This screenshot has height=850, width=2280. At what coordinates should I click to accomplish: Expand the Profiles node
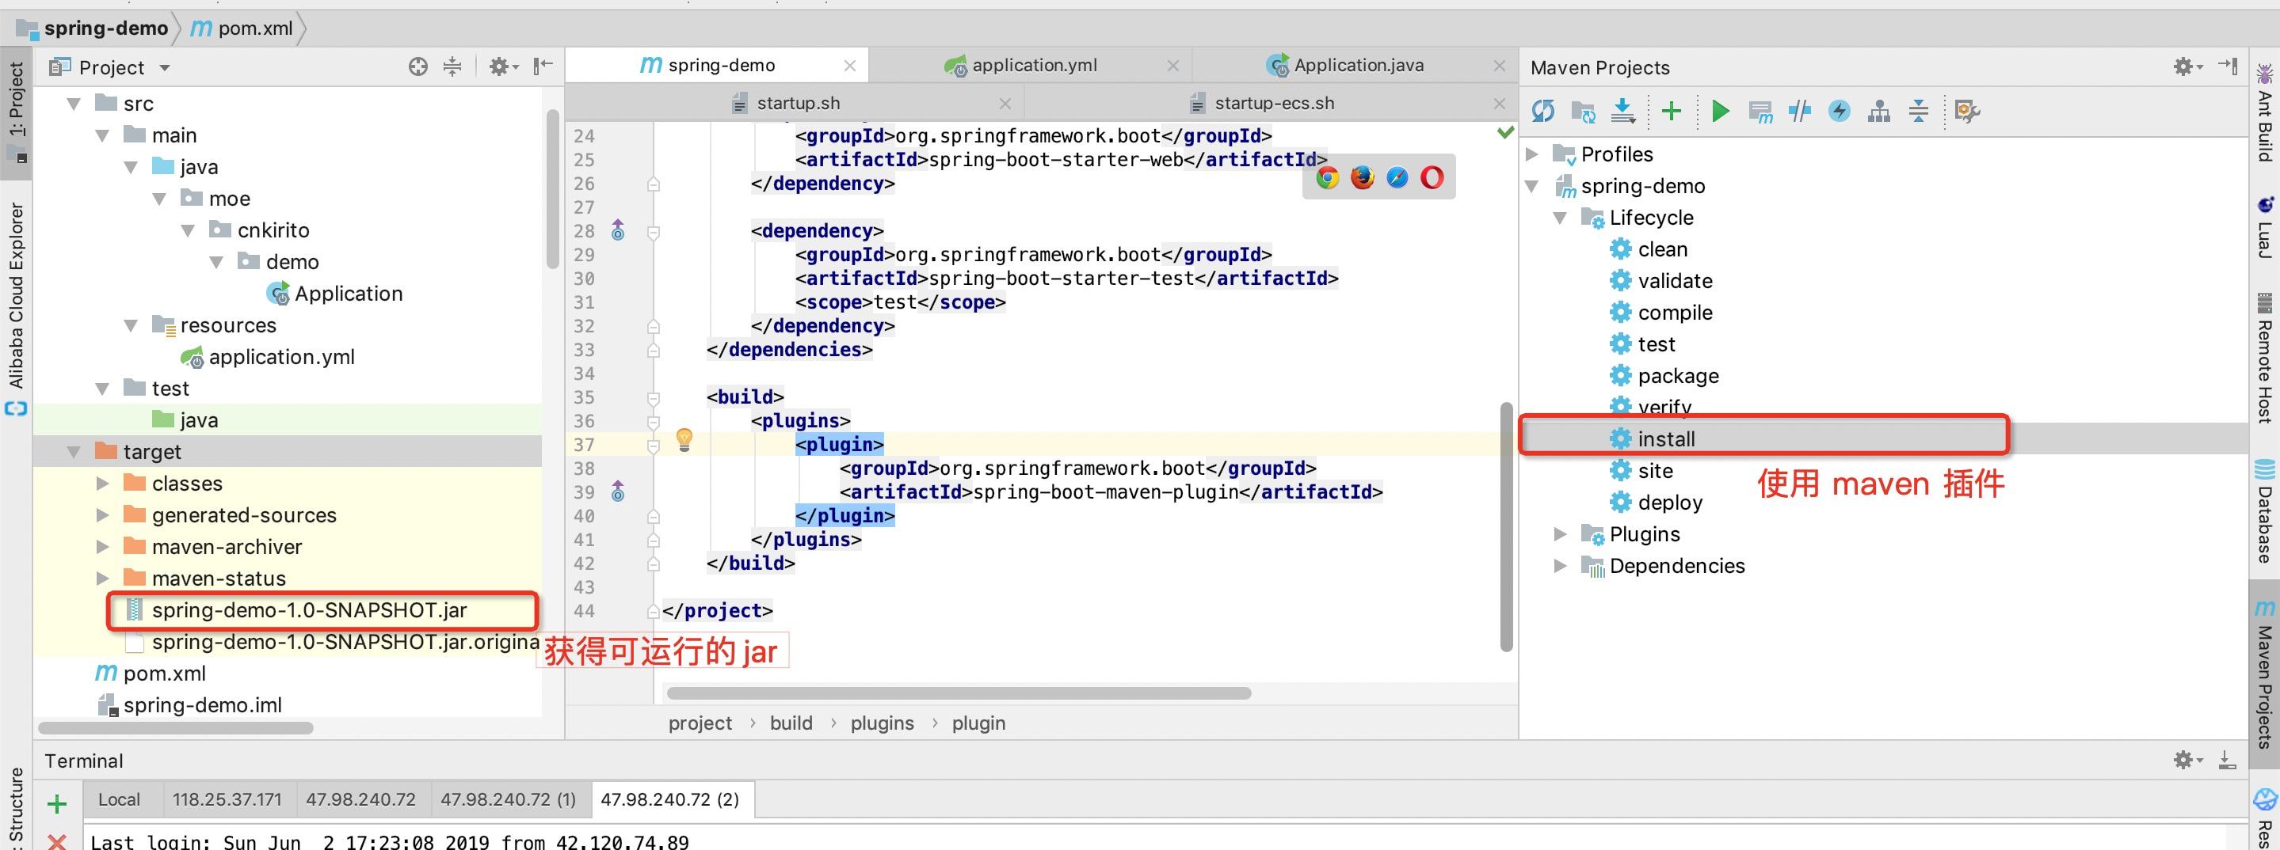[1532, 155]
